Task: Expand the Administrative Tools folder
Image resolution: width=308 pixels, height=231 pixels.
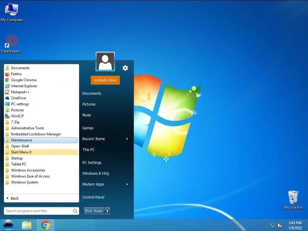Action: [41, 128]
